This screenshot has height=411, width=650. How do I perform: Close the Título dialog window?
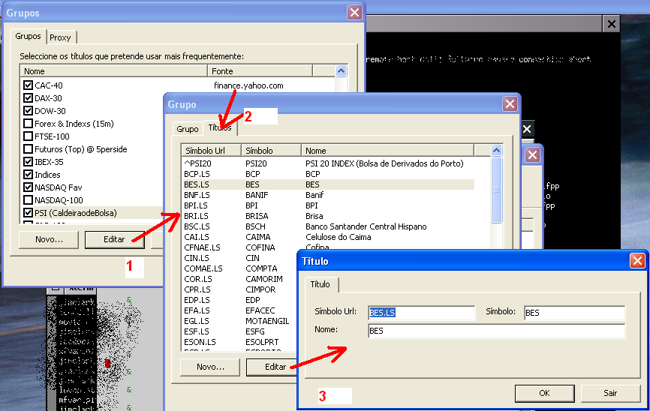pyautogui.click(x=636, y=261)
